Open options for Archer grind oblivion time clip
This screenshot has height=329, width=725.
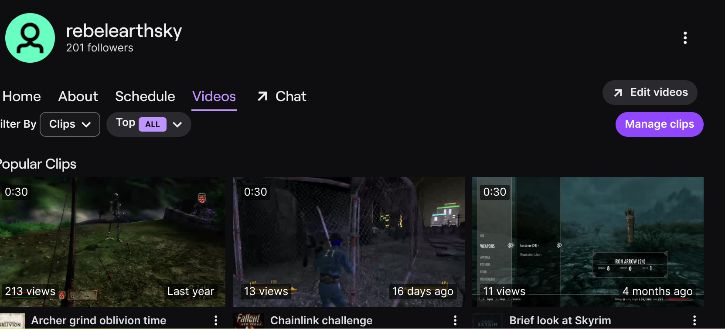(x=216, y=321)
